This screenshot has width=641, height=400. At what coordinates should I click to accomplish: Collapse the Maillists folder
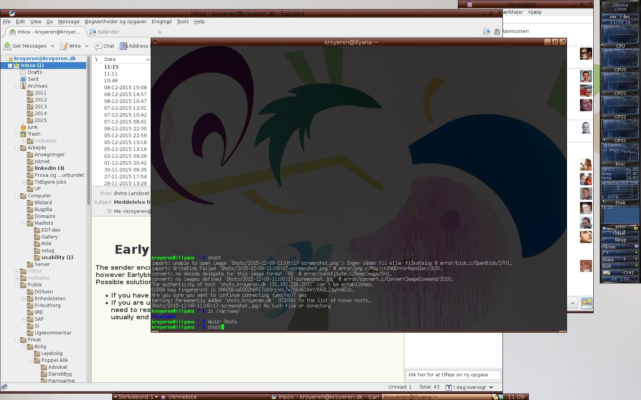[x=24, y=223]
